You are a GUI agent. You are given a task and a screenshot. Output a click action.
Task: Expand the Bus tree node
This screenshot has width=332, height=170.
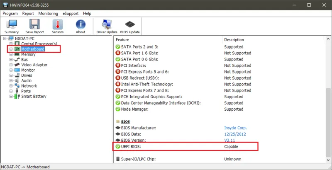tap(11, 60)
